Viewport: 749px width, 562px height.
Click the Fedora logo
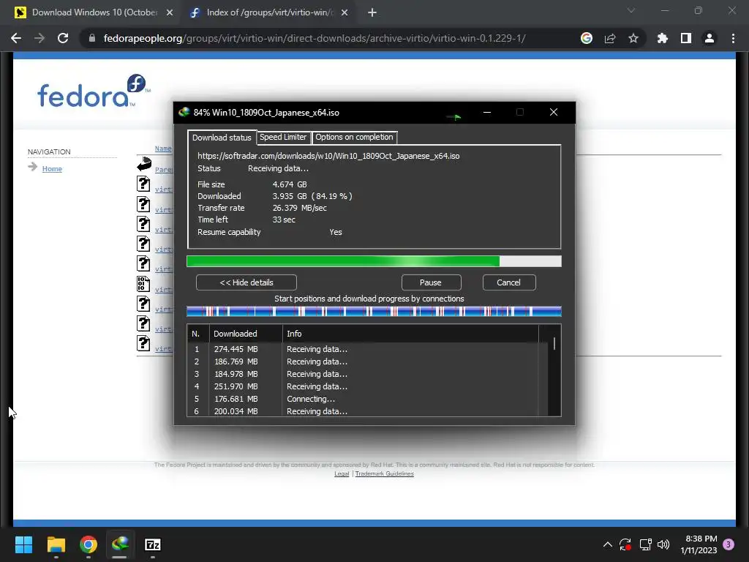[93, 91]
